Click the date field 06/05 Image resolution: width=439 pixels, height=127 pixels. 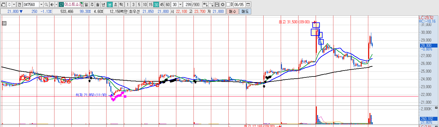(x=239, y=4)
